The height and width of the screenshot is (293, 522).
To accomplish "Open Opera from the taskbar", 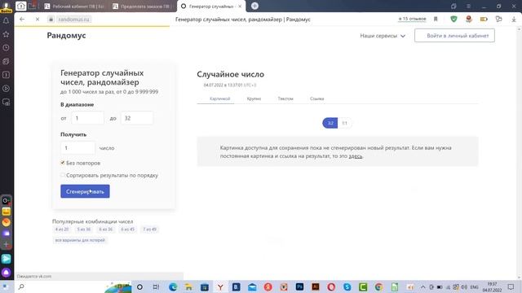I will [331, 286].
